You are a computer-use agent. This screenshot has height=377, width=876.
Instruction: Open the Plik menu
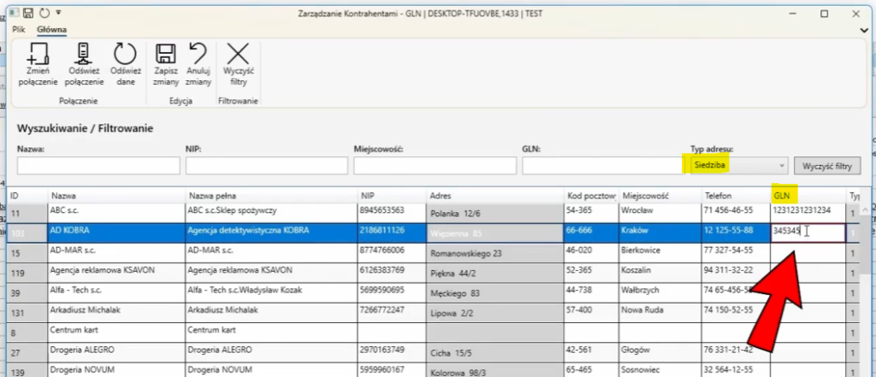tap(19, 29)
